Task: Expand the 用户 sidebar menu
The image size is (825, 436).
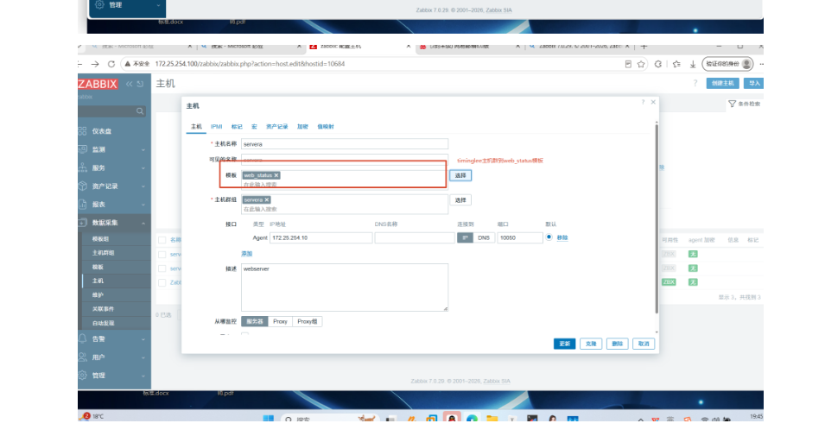Action: point(114,357)
